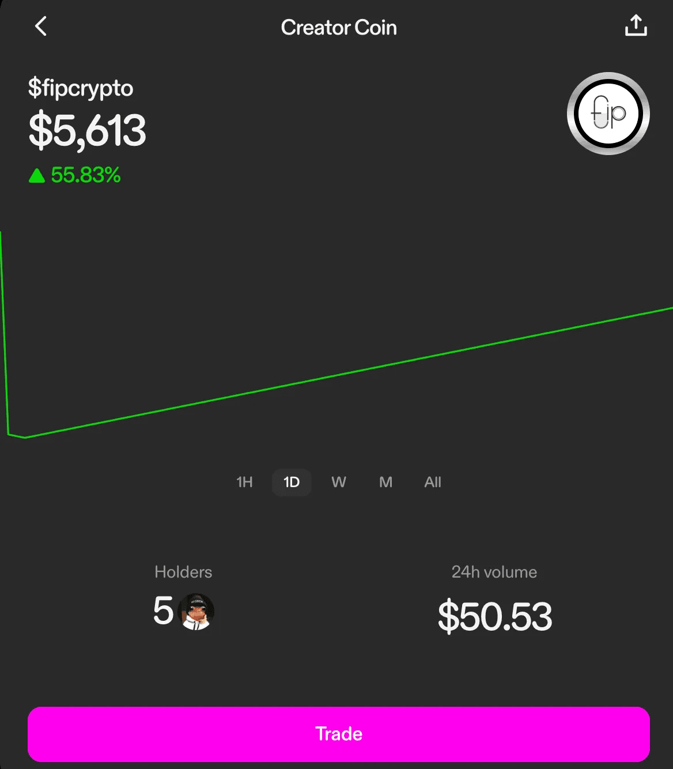
Task: Tap the Creator Coin page title
Action: 339,27
